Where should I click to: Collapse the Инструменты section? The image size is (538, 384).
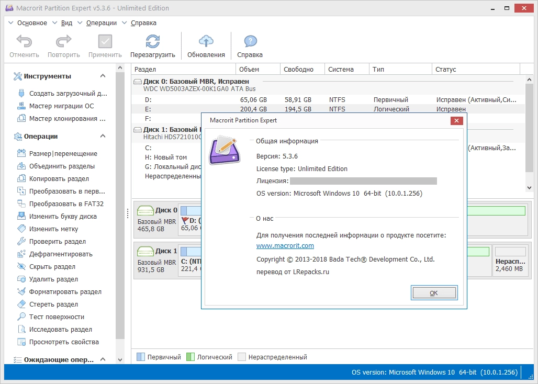[103, 76]
